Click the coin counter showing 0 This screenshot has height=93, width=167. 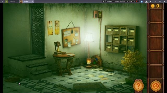(x=158, y=6)
